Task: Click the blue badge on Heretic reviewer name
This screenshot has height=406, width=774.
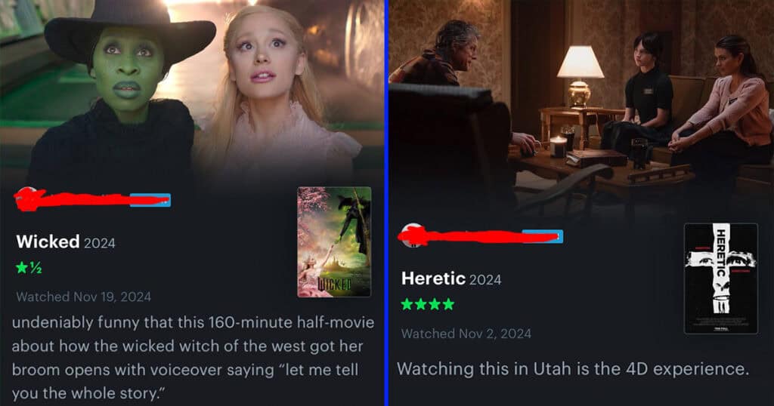Action: tap(543, 236)
